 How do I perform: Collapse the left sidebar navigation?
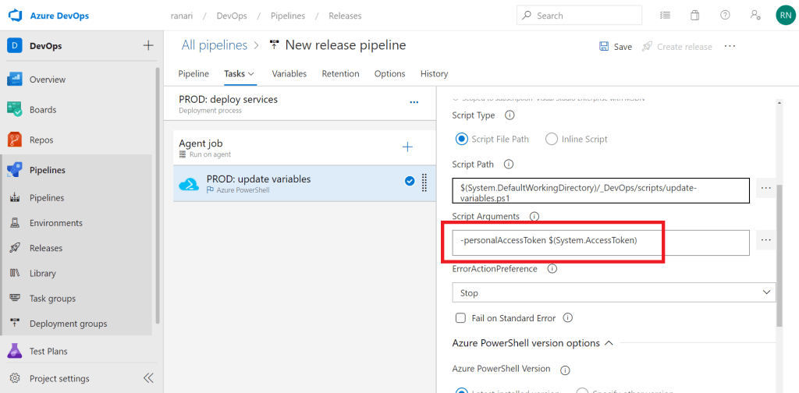148,378
